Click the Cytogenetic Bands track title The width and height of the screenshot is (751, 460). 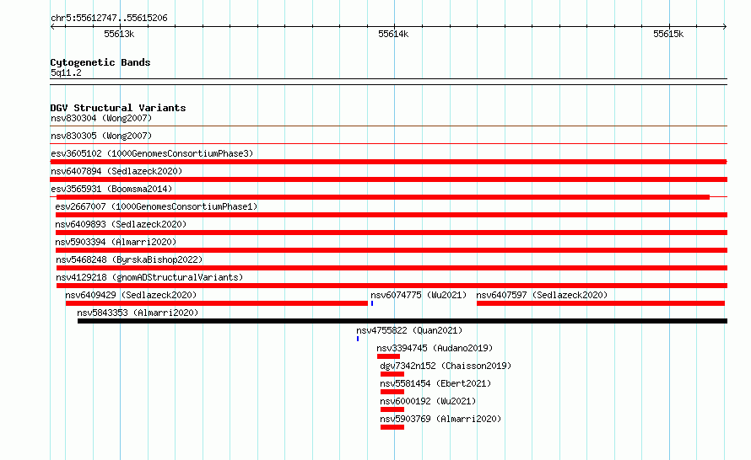[x=100, y=62]
